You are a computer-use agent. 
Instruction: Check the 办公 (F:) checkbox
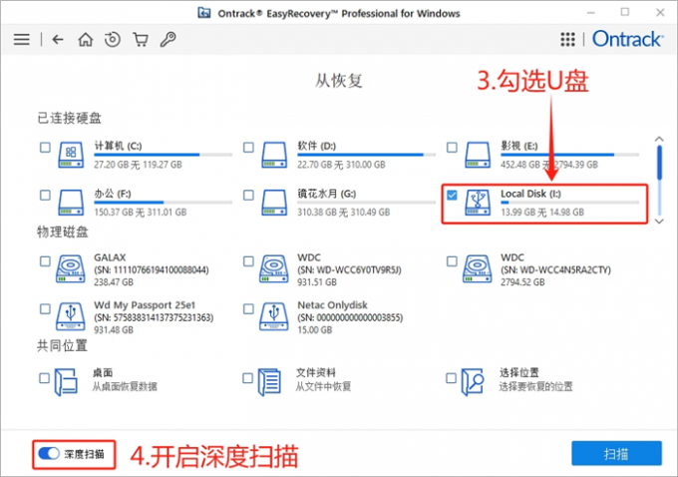click(45, 195)
